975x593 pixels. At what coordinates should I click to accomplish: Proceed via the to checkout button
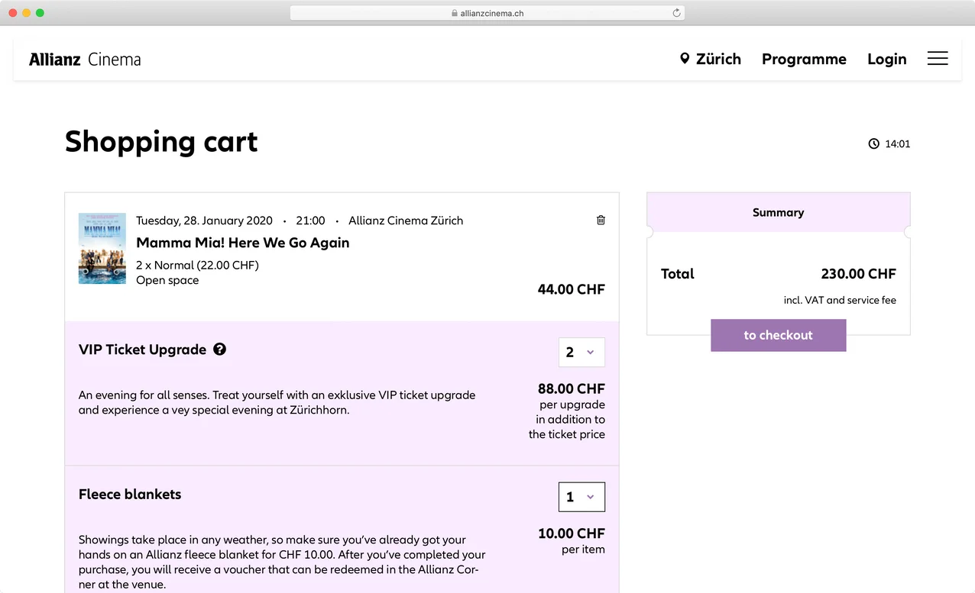pos(778,335)
